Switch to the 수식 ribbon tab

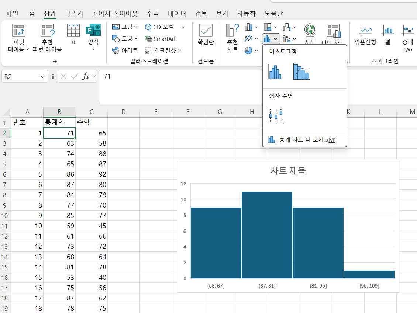coord(152,14)
